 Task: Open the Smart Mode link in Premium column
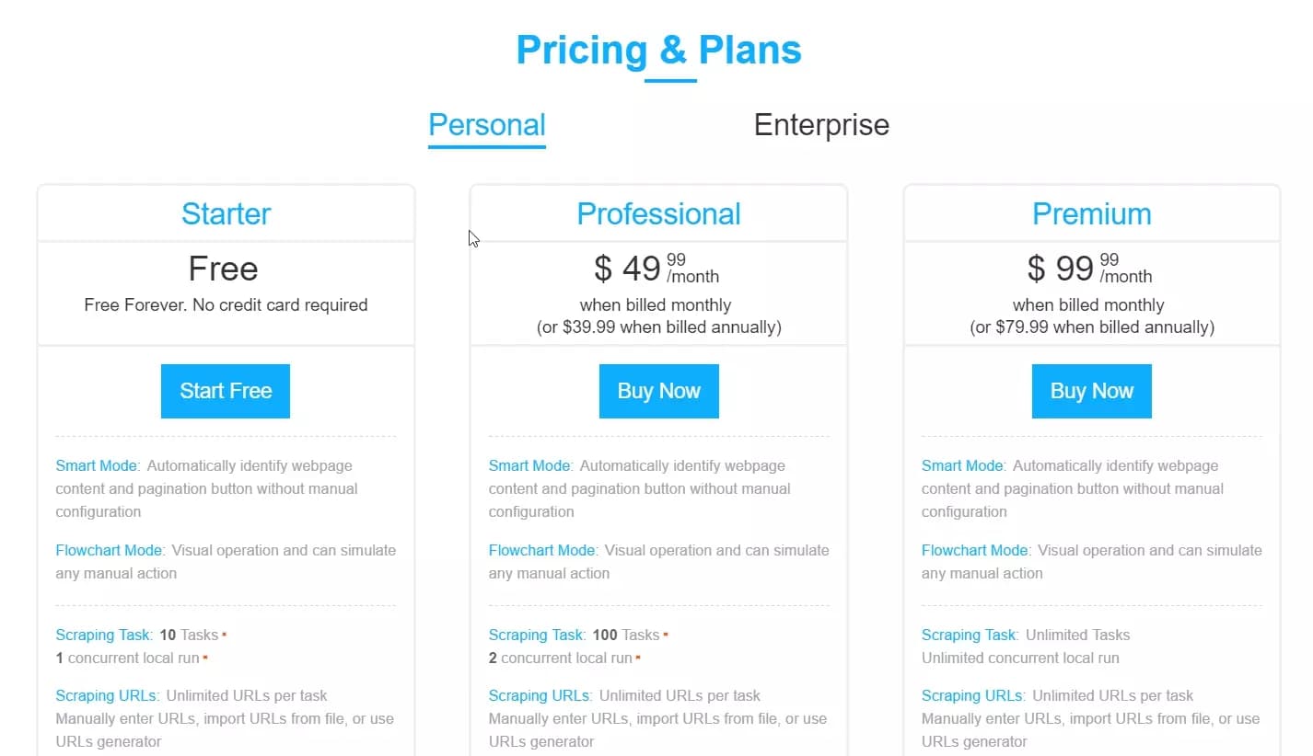961,465
